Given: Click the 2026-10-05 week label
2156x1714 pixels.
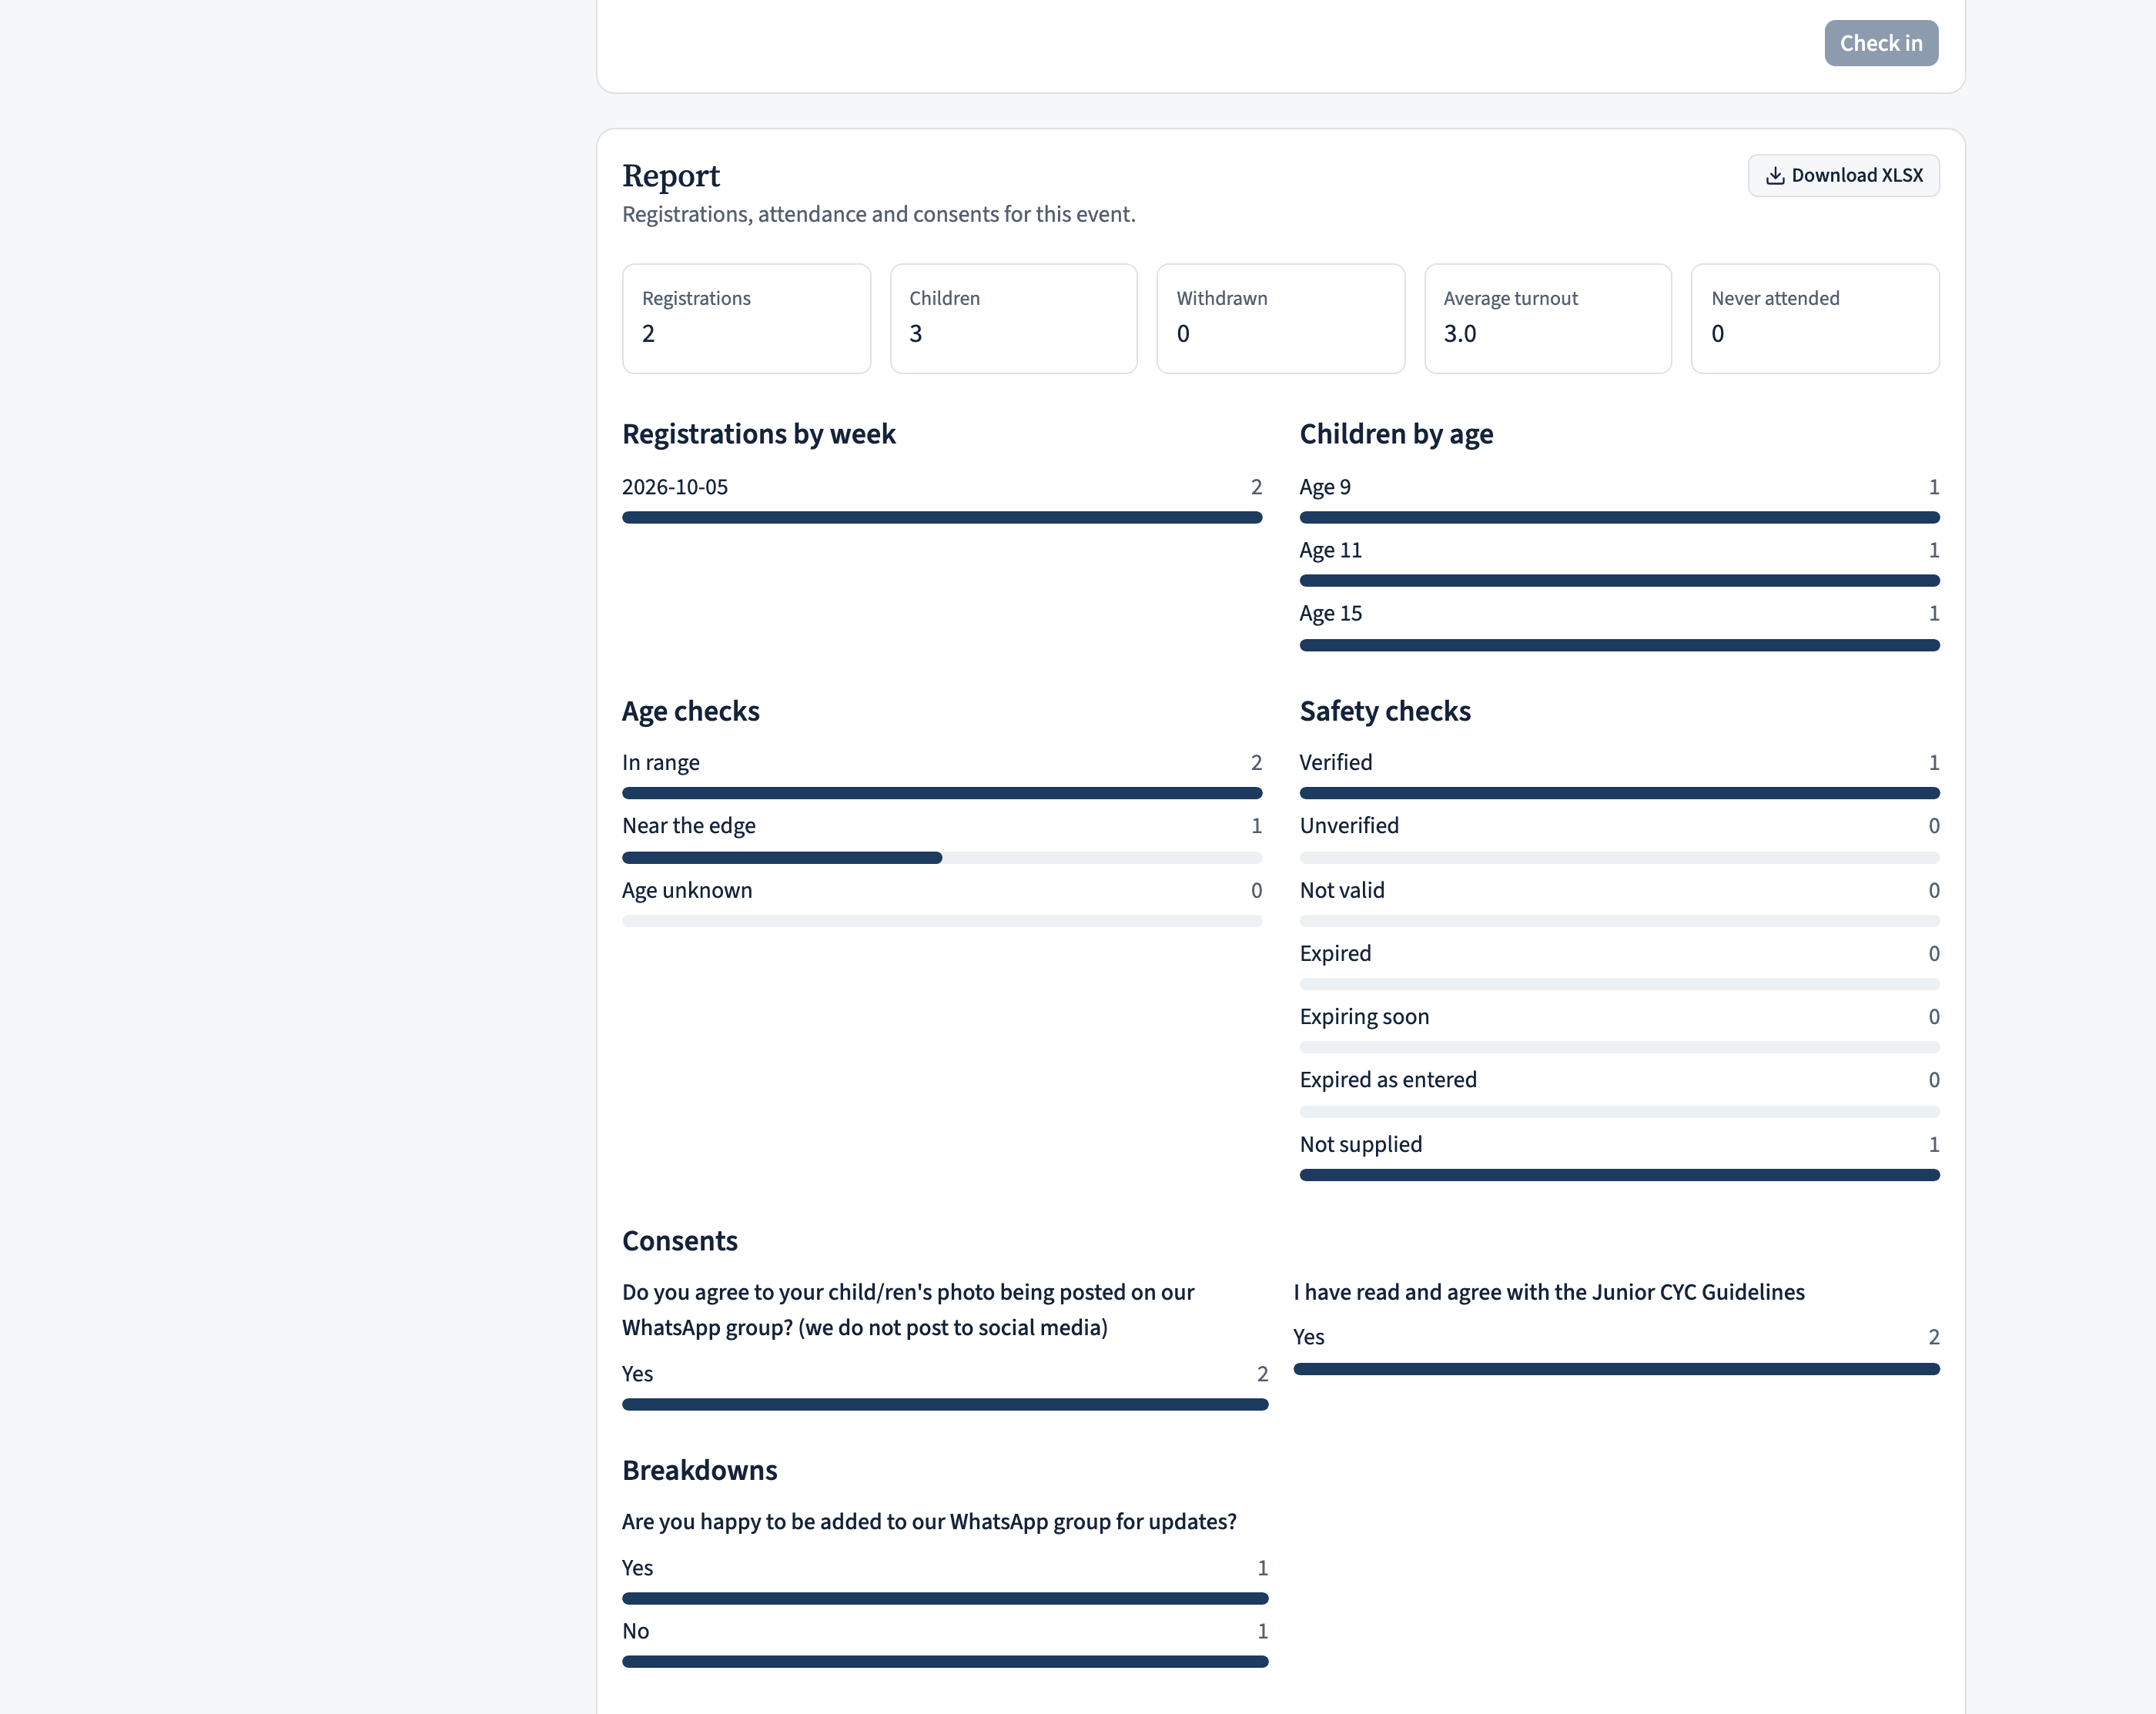Looking at the screenshot, I should [674, 487].
